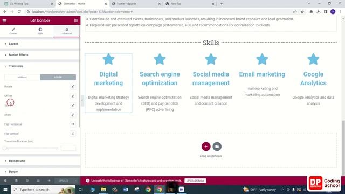Edit the Rotate transform setting
Image resolution: width=345 pixels, height=194 pixels.
coord(73,87)
